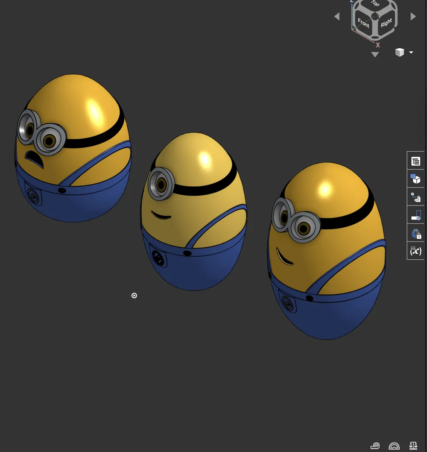This screenshot has width=427, height=452.
Task: Open the variable table (x) panel icon
Action: [415, 251]
